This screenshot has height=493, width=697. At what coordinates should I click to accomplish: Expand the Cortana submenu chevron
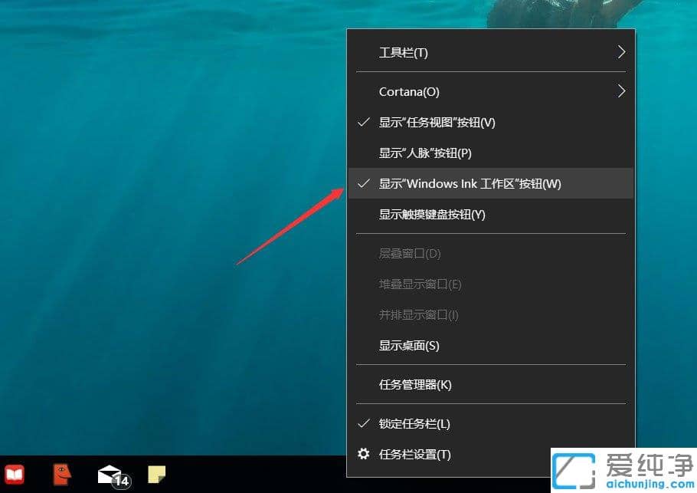click(x=622, y=90)
